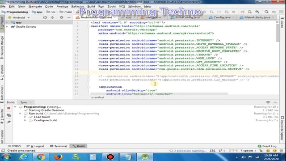Open the LF line separator dropdown
This screenshot has height=161, width=286.
(222, 151)
